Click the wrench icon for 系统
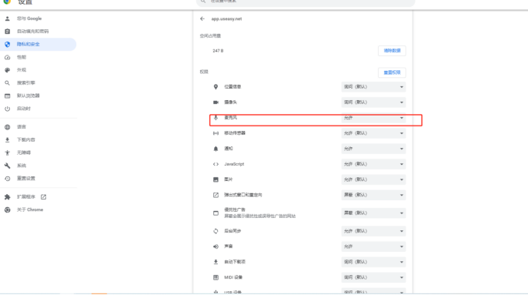Image resolution: width=528 pixels, height=295 pixels. 8,166
